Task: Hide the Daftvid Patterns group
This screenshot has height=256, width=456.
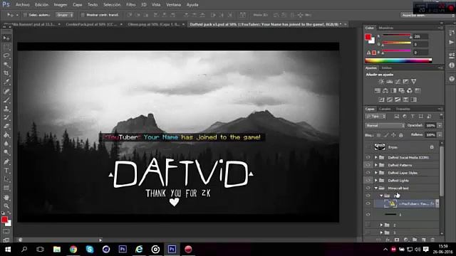Action: click(x=368, y=165)
